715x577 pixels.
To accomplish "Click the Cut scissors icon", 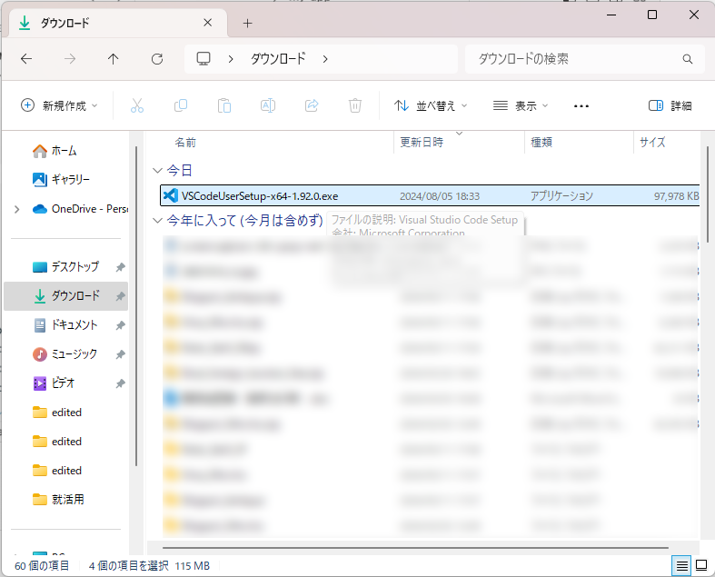I will click(137, 105).
